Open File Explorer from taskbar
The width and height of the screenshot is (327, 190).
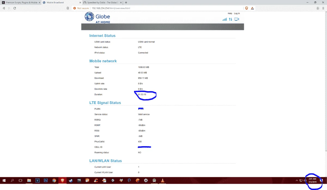click(x=29, y=180)
